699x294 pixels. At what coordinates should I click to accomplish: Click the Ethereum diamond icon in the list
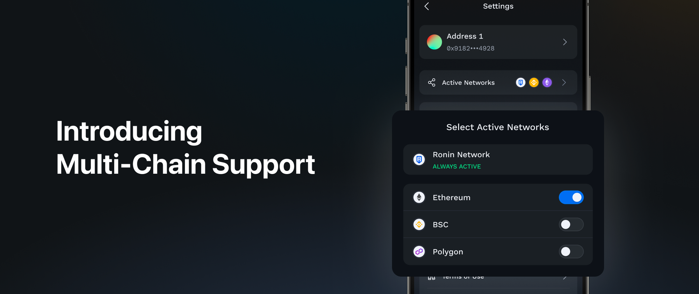pos(419,197)
